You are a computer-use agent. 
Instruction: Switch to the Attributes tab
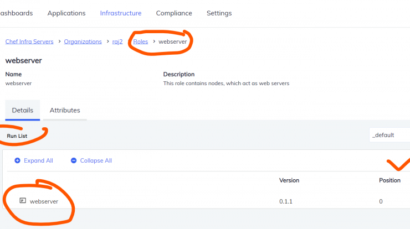point(65,110)
